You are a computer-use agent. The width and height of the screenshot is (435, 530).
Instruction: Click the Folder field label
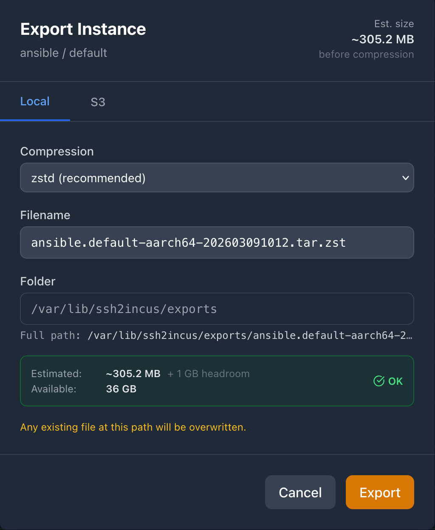[38, 282]
